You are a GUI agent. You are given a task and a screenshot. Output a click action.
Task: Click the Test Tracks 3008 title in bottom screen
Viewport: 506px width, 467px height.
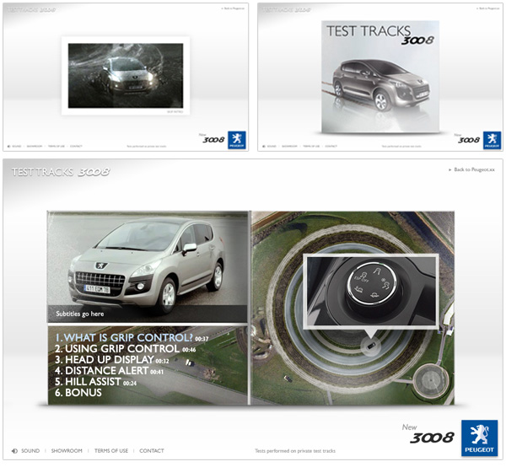tap(61, 172)
